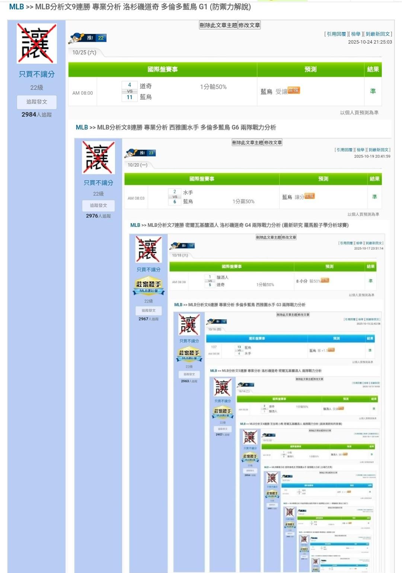This screenshot has width=402, height=573.
Task: Click the 國際盤賽事 header in 10/25 table
Action: (x=162, y=69)
